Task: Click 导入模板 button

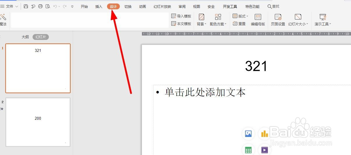Action: (181, 16)
